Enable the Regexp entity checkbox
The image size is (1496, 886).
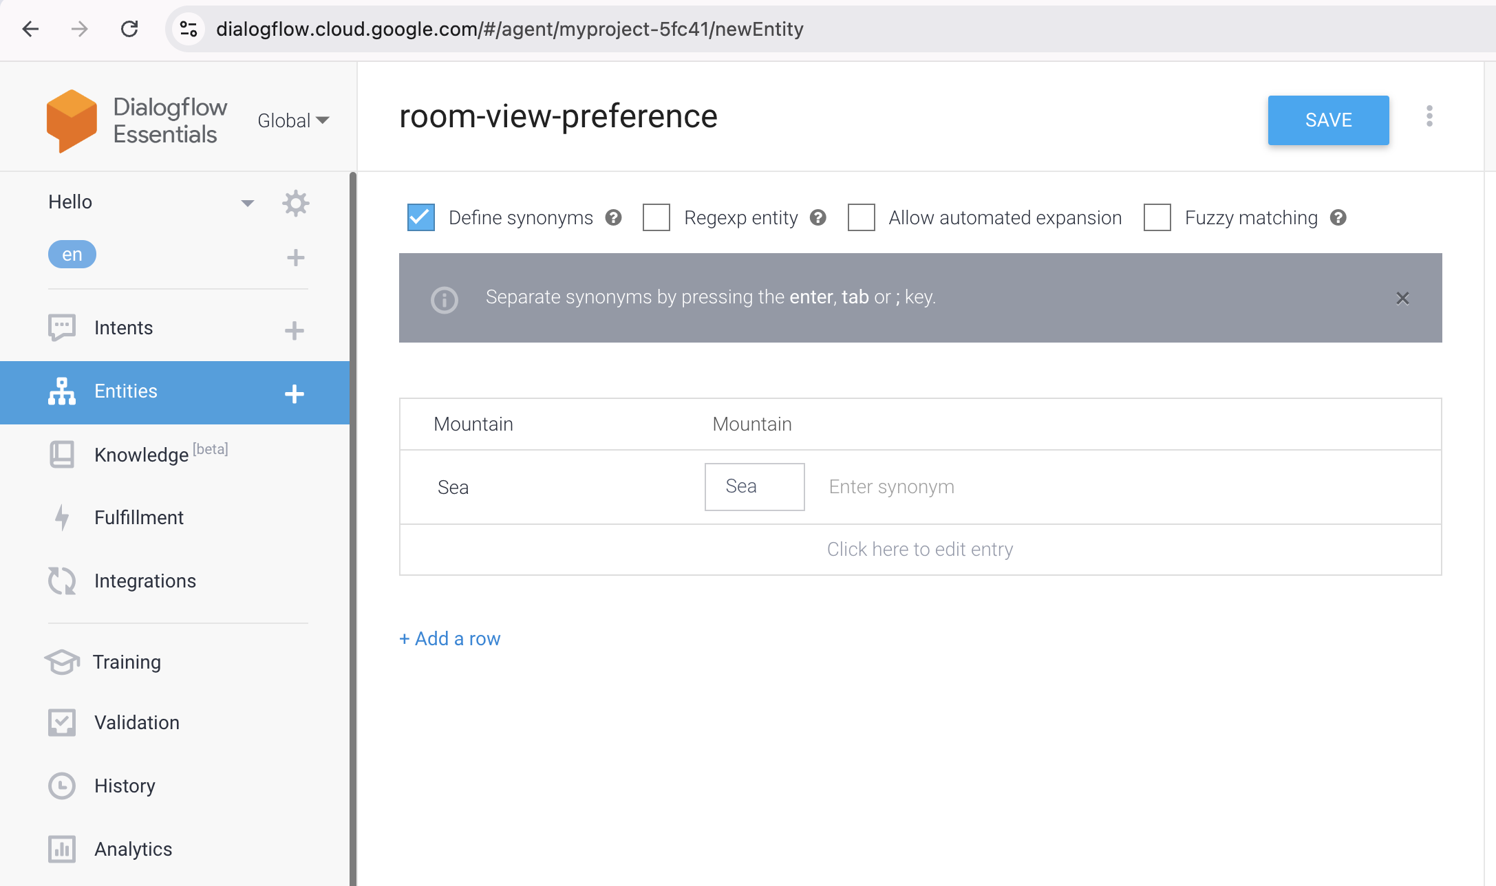click(657, 217)
